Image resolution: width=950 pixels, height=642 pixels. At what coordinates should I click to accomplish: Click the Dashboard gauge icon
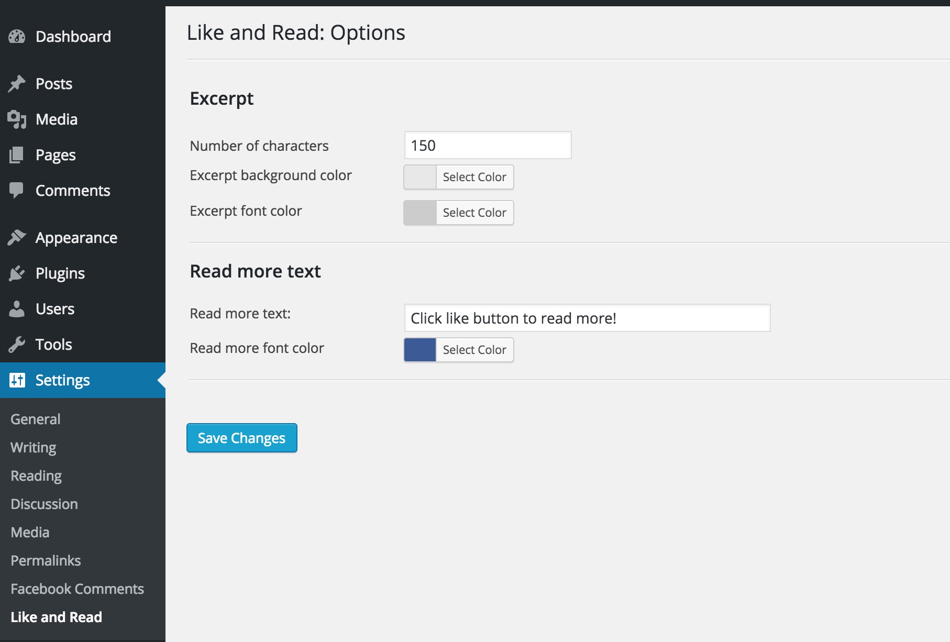click(17, 37)
